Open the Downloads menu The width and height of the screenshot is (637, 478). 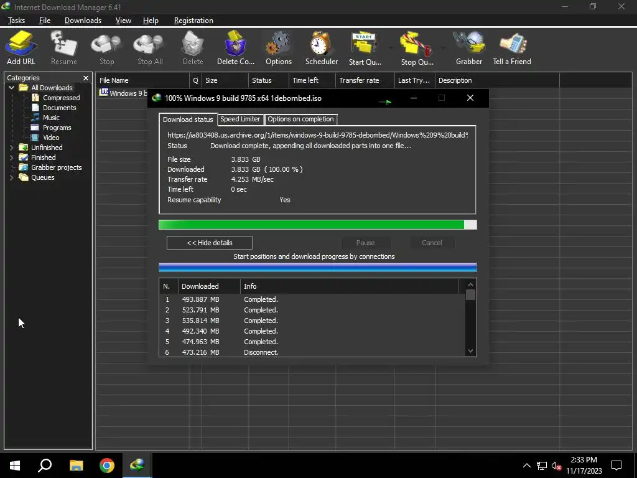(x=83, y=21)
